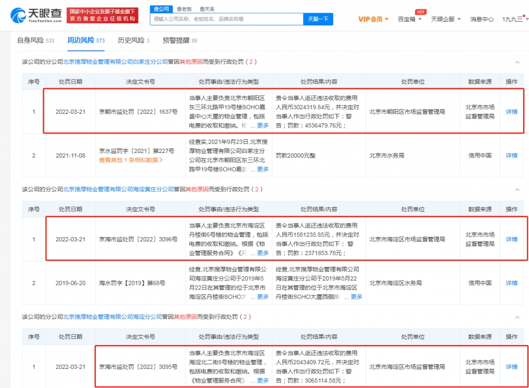Screen dimensions: 529x388
Task: Click the date 2021-11-08
Action: 70,156
